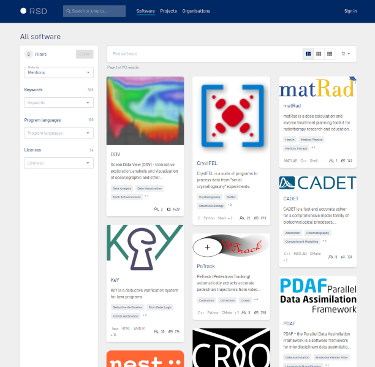Click contributors icon on matRad card
The height and width of the screenshot is (367, 375).
331,161
